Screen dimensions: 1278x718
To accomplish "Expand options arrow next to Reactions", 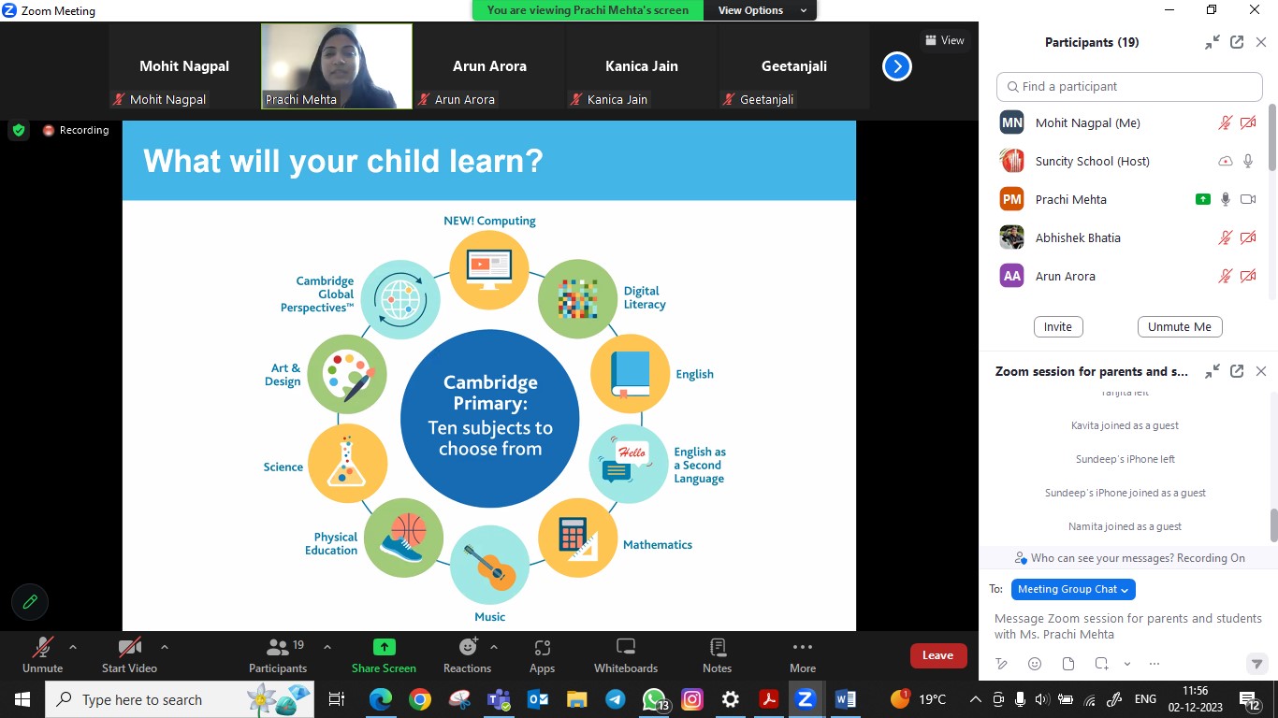I will (494, 646).
